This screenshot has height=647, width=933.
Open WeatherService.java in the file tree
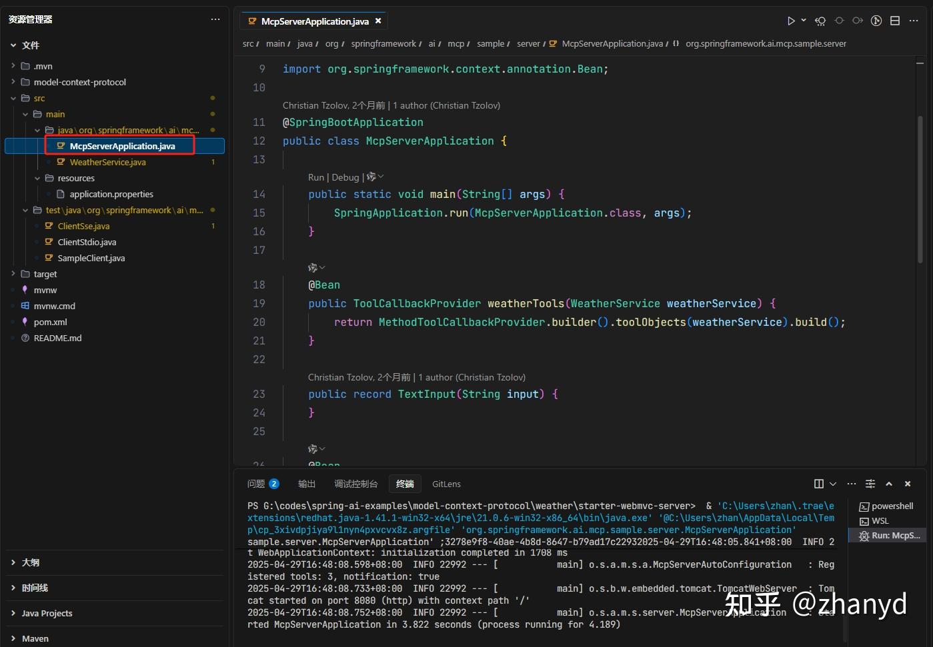pos(107,163)
